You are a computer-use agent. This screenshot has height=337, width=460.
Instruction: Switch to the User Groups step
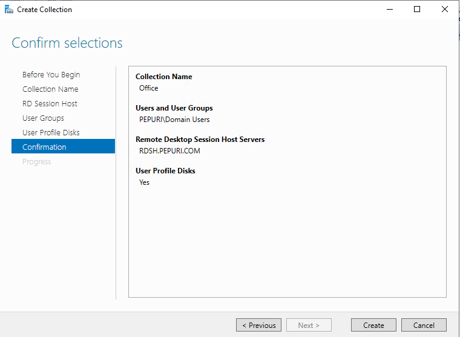(43, 118)
